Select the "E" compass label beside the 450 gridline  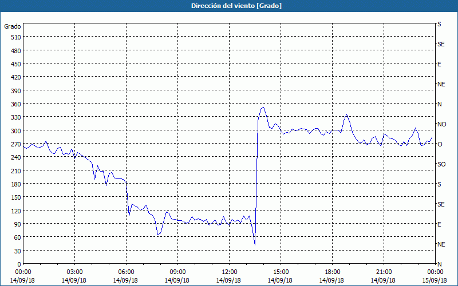[x=439, y=64]
